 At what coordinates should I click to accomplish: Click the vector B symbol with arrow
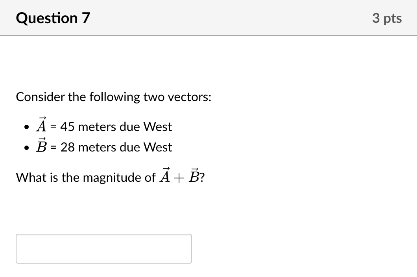click(x=41, y=146)
